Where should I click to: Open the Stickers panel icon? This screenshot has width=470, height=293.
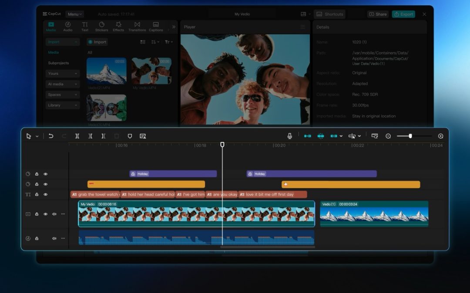pyautogui.click(x=101, y=26)
